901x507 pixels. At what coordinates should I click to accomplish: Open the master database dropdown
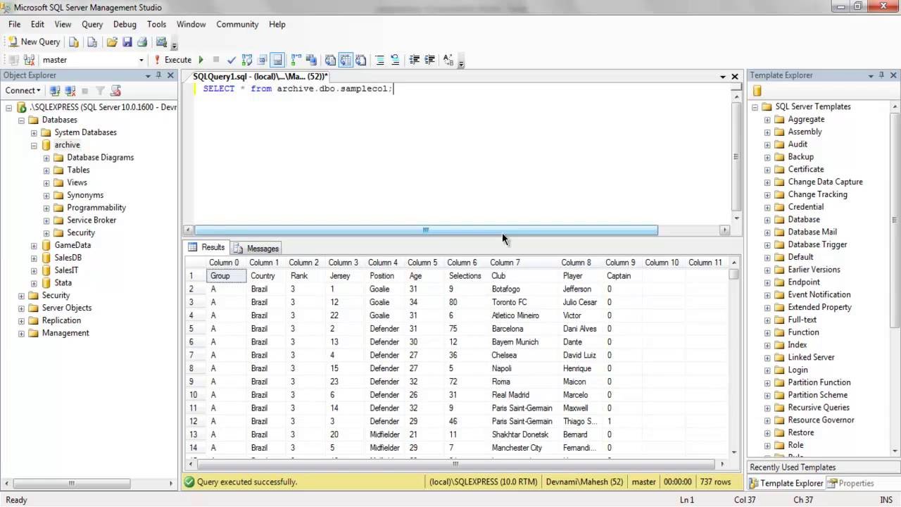141,60
